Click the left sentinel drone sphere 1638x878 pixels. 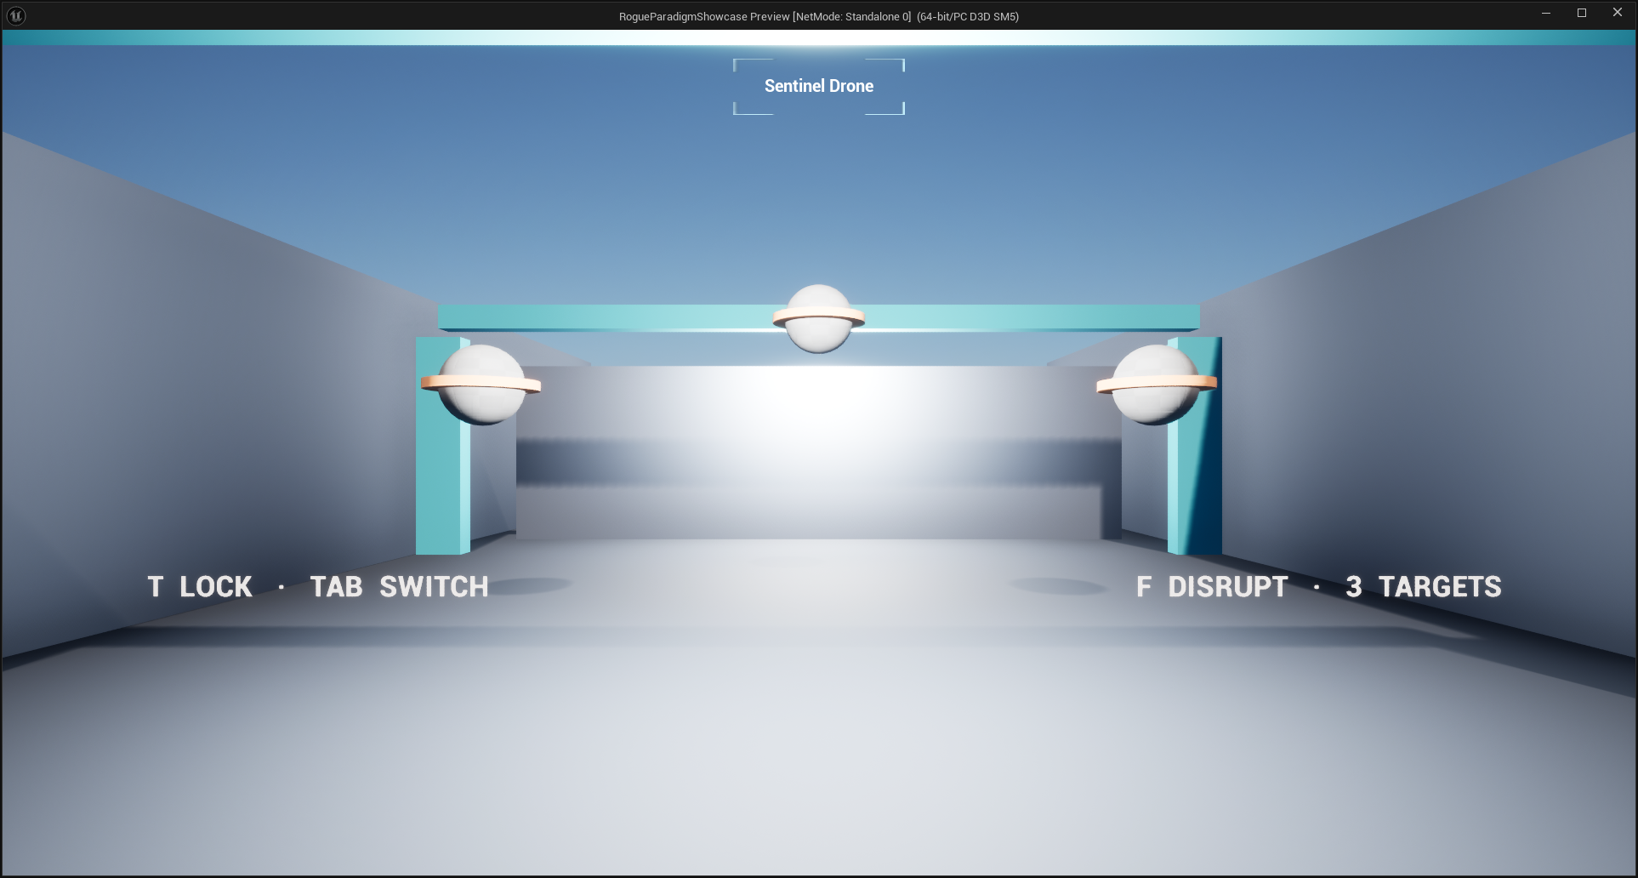tap(481, 385)
